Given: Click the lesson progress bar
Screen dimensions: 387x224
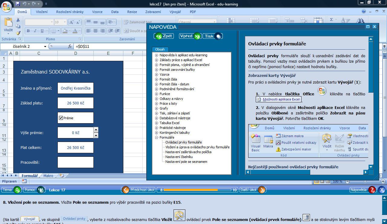Looking at the screenshot, I should [x=198, y=190].
